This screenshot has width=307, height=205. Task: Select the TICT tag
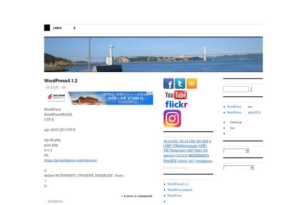(192, 161)
